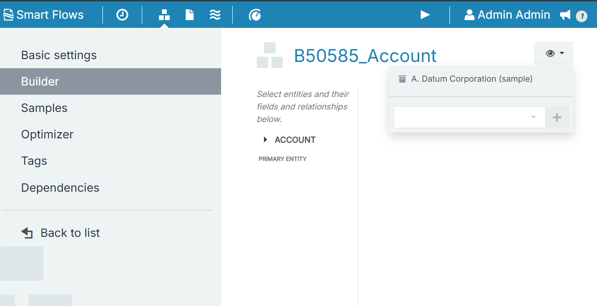
Task: Click the plus add sample button
Action: pyautogui.click(x=557, y=117)
